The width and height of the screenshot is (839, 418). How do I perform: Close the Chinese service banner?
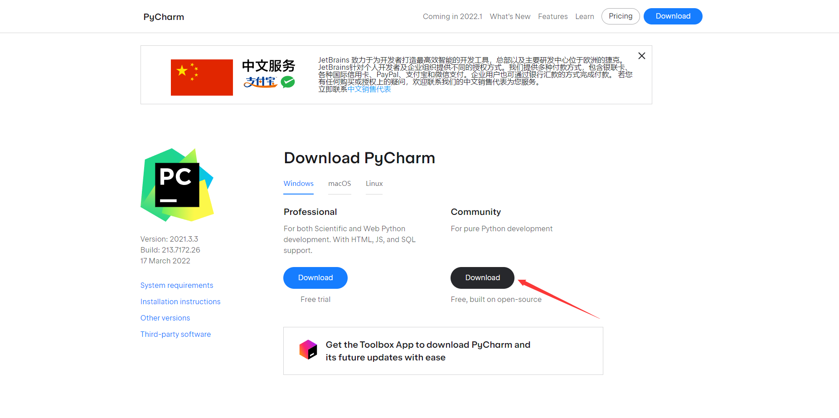point(641,56)
